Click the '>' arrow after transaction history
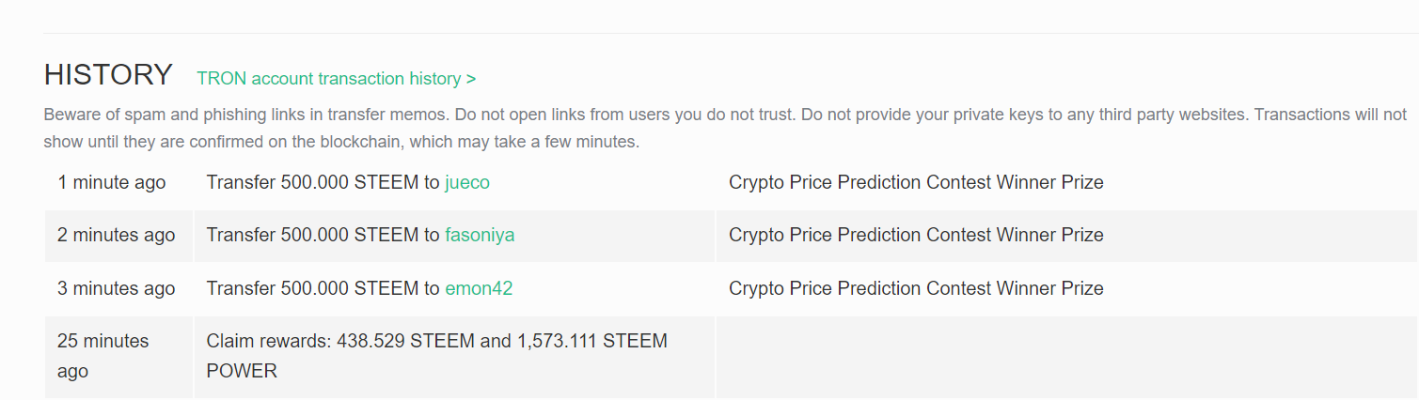Viewport: 1419px width, 400px height. (x=471, y=79)
